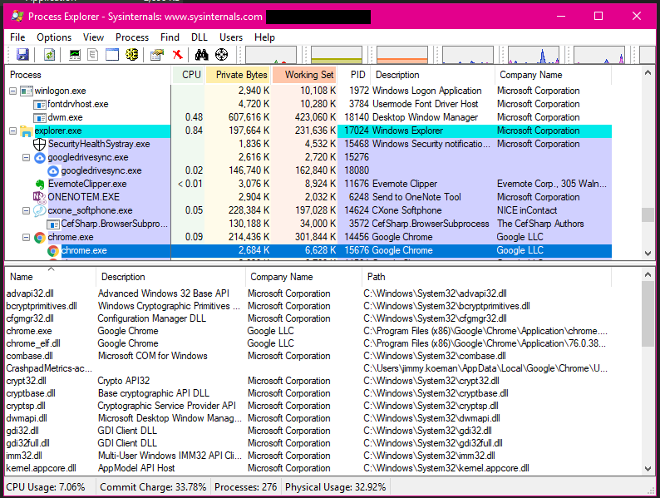Click the binoculars Find icon
The width and height of the screenshot is (660, 498).
pyautogui.click(x=201, y=55)
